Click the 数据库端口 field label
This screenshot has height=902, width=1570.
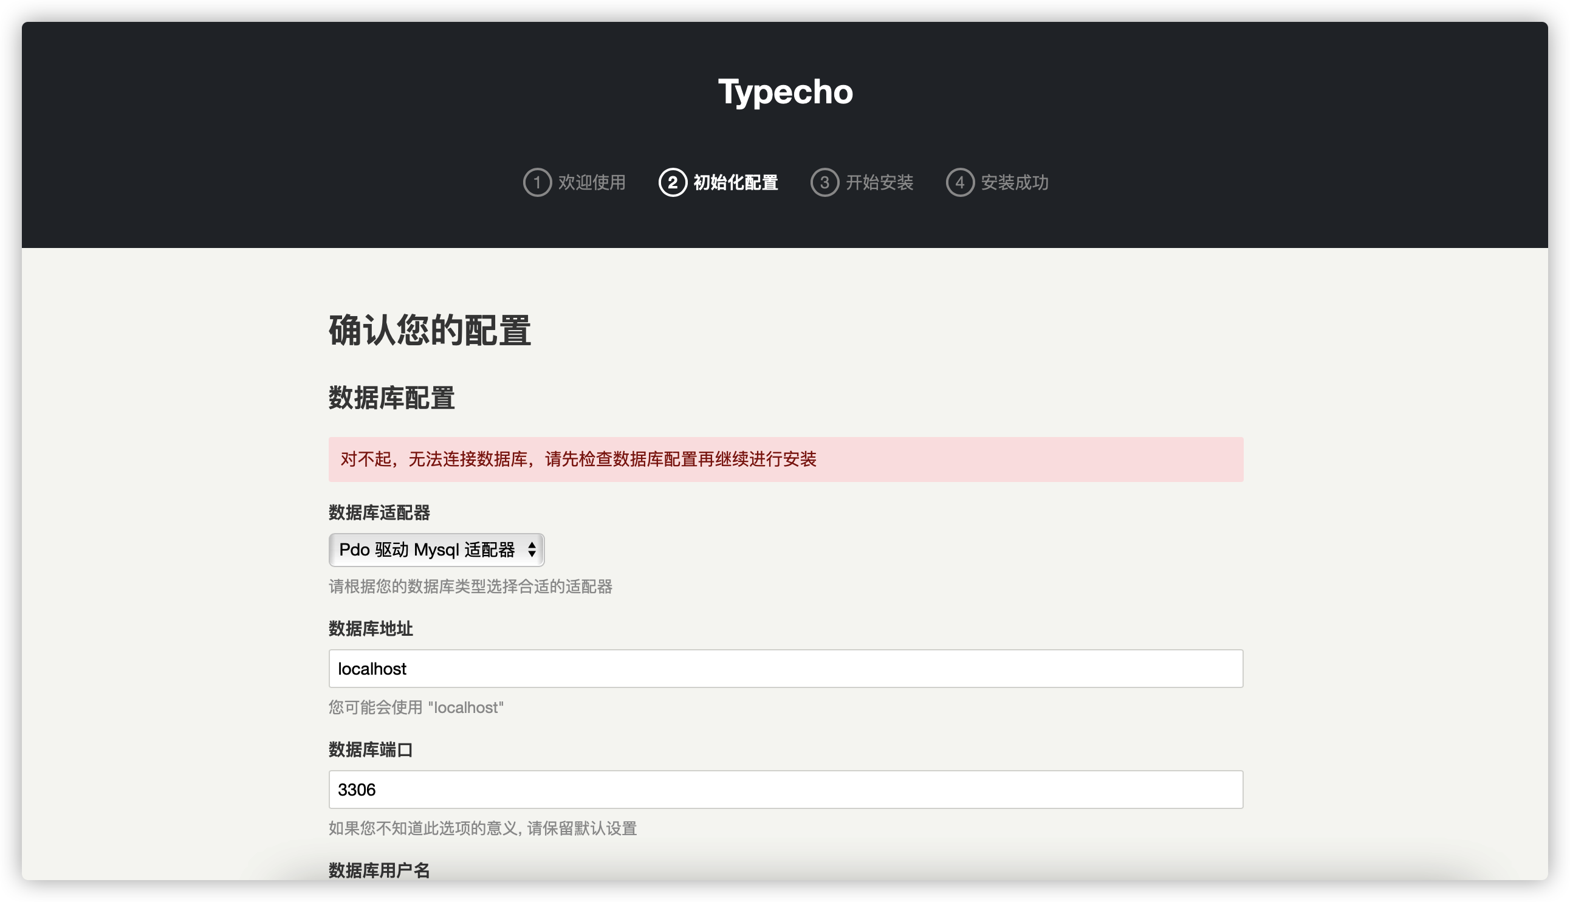point(370,749)
